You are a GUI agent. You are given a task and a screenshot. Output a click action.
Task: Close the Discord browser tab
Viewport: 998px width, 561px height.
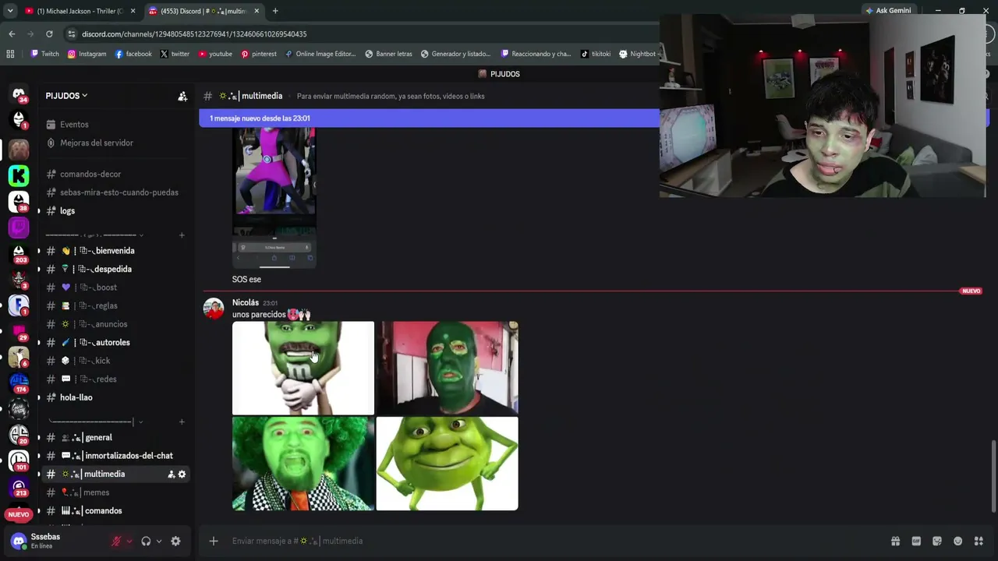tap(257, 11)
